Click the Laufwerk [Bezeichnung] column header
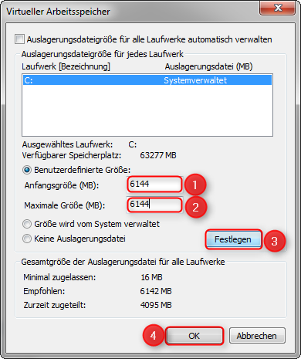The width and height of the screenshot is (301, 359). [x=66, y=66]
